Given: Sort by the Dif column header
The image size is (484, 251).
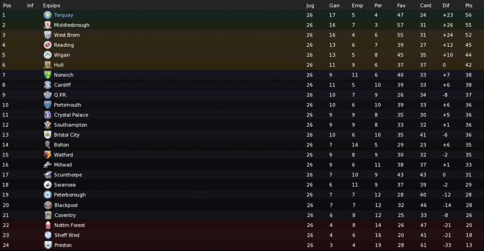Looking at the screenshot, I should coord(446,5).
